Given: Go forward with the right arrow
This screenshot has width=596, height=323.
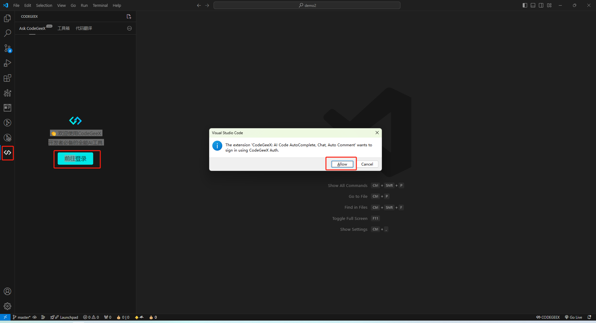Looking at the screenshot, I should point(207,5).
